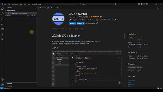Close the Extension C/C++ Runner tab

[57, 8]
